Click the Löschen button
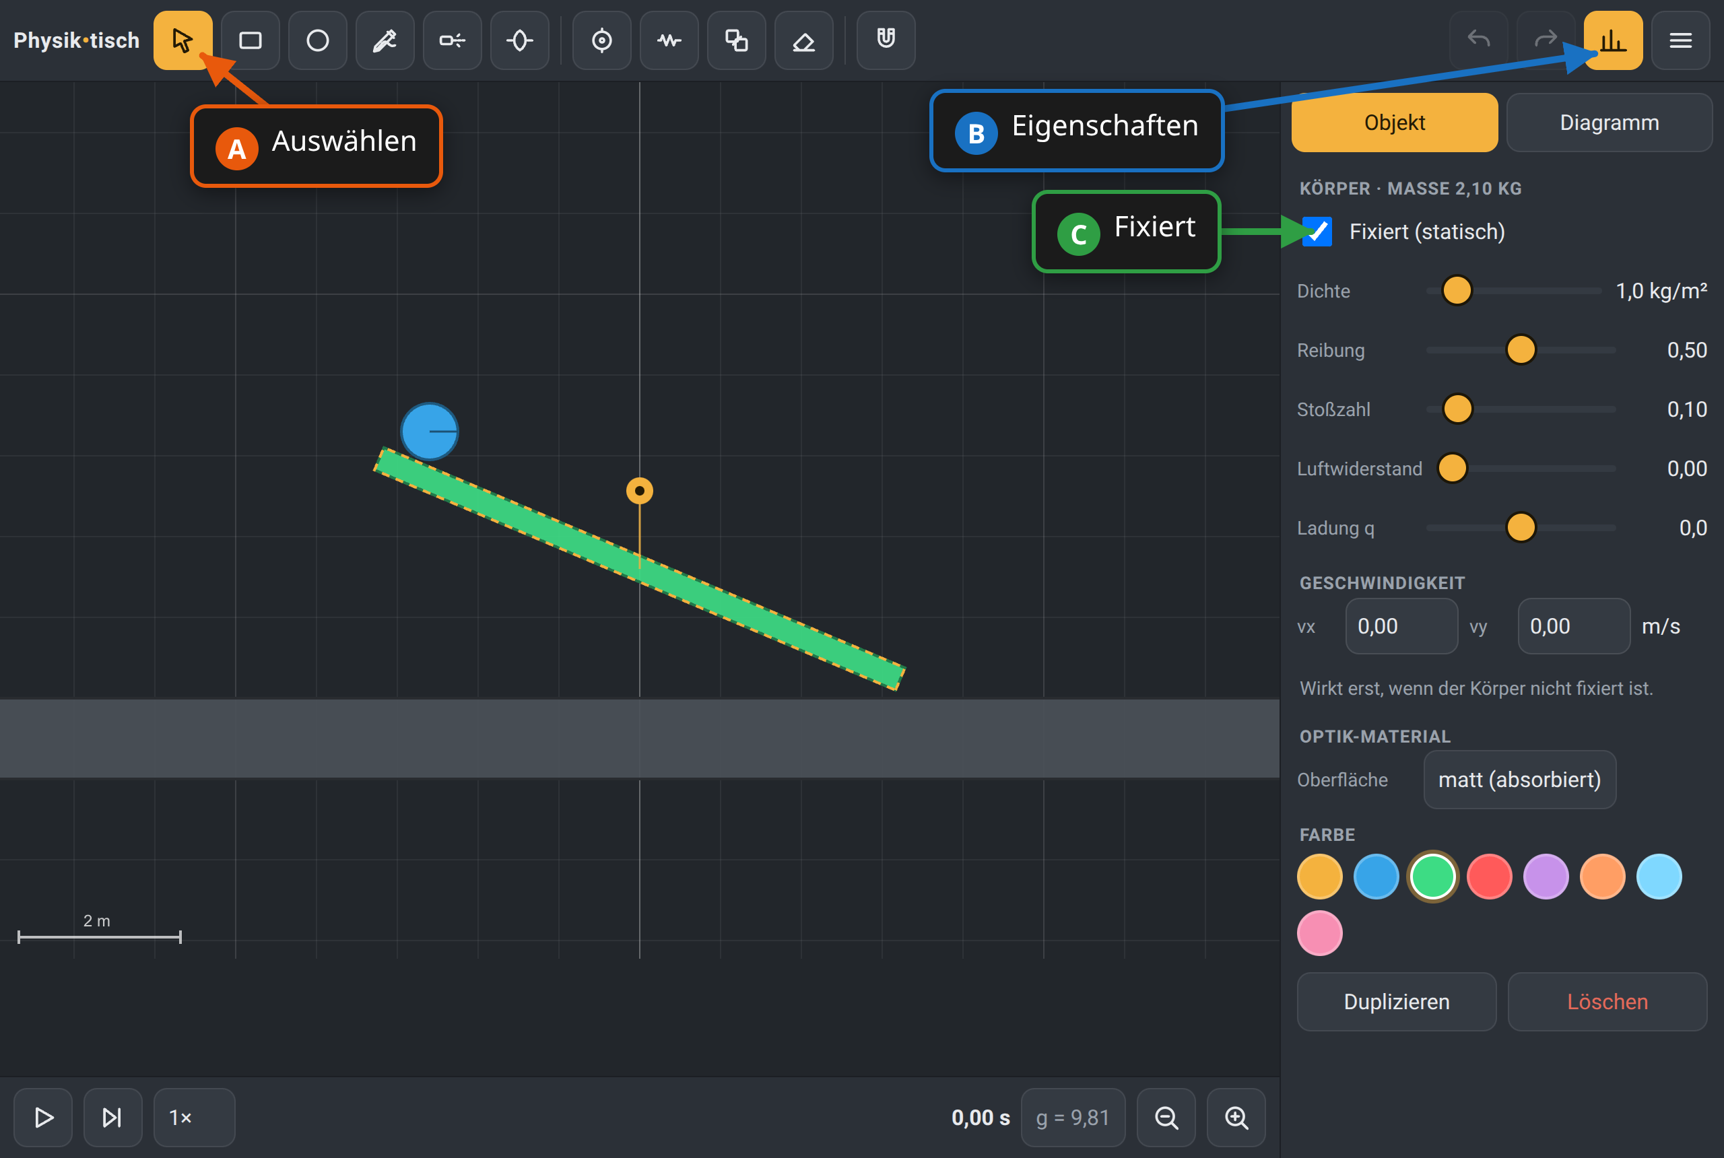This screenshot has height=1158, width=1724. point(1607,1001)
